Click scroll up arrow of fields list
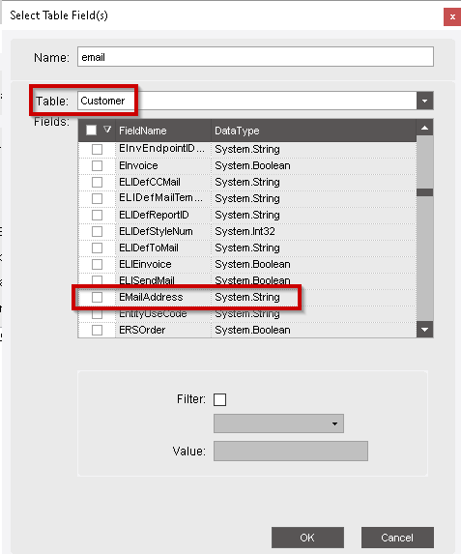The width and height of the screenshot is (461, 554). (424, 128)
